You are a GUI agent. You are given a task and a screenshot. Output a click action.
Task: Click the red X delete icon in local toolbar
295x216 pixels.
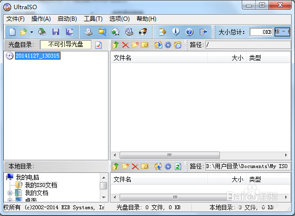[135, 167]
